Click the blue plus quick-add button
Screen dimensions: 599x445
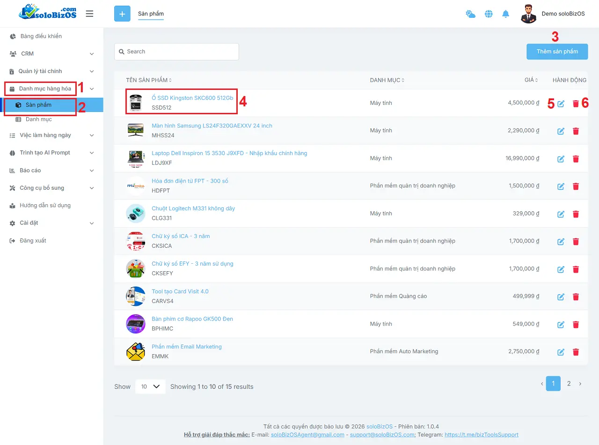[x=122, y=14]
